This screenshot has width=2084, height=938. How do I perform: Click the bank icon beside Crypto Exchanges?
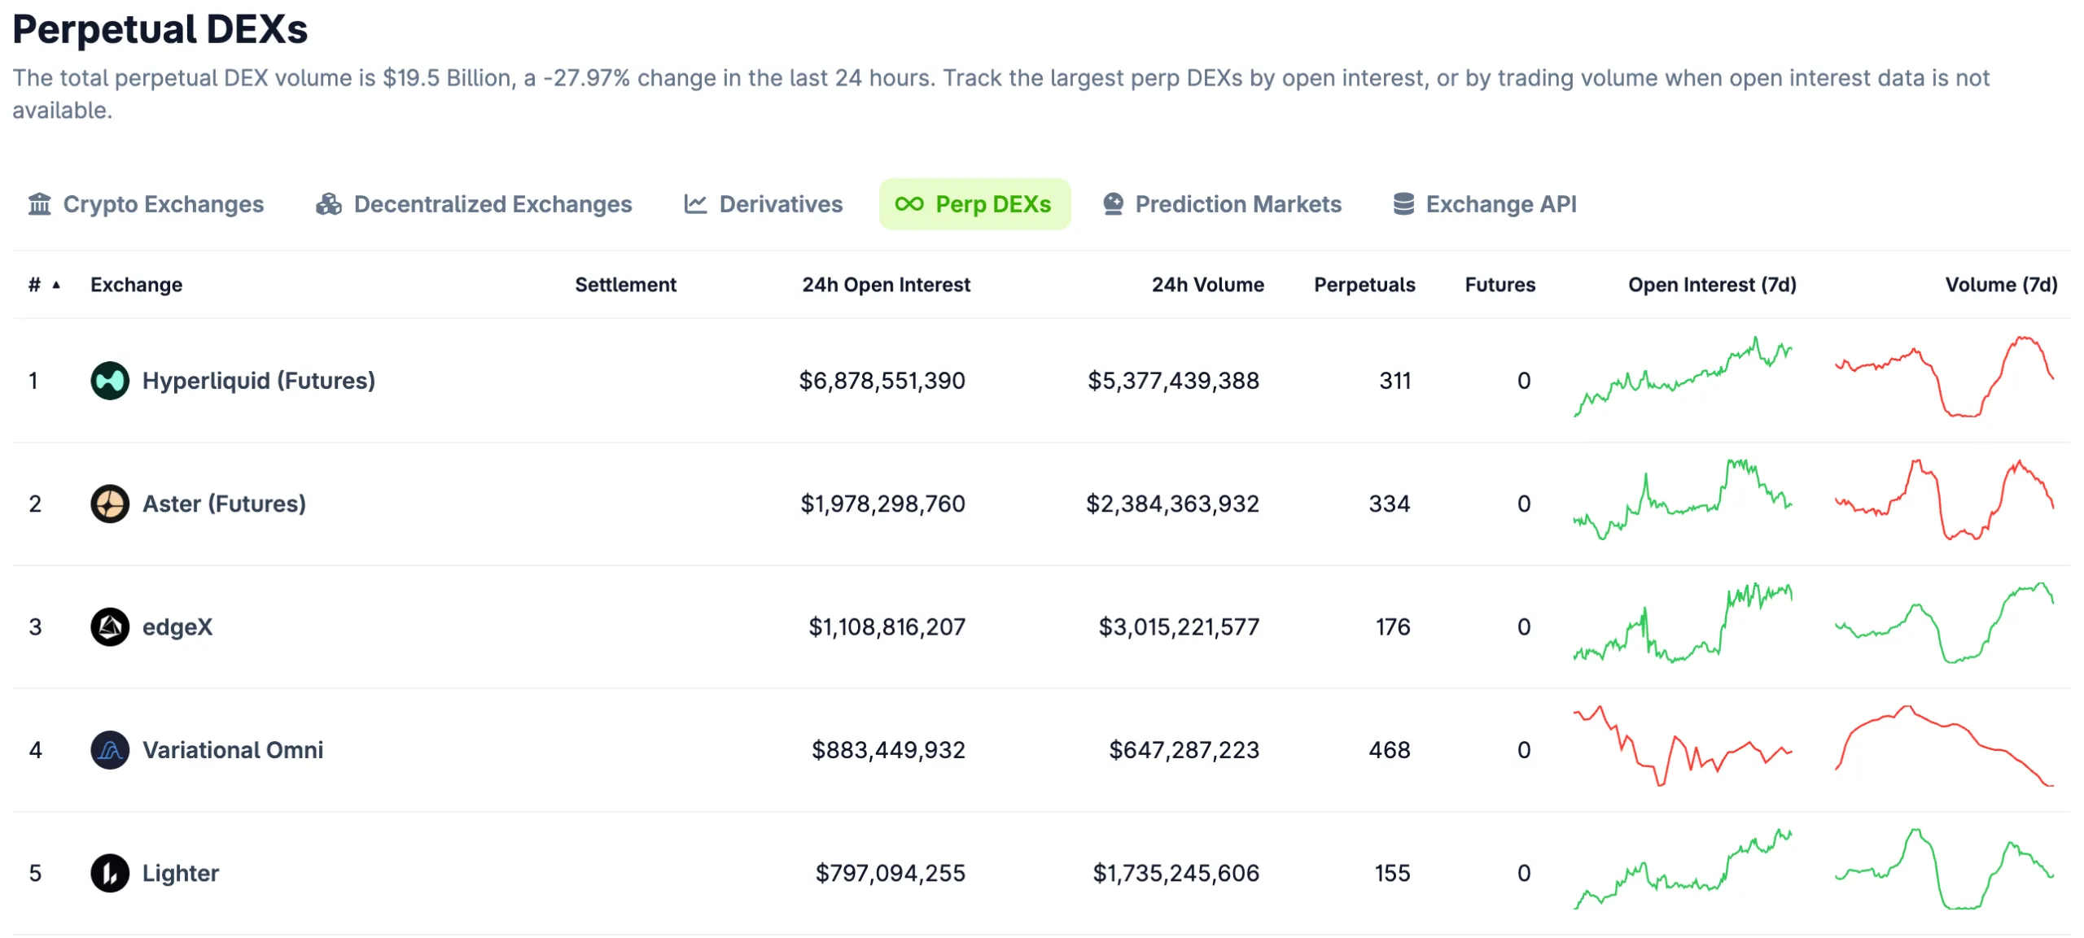pos(39,204)
